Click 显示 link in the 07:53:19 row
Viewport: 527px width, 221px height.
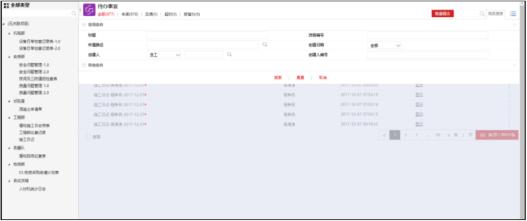pyautogui.click(x=419, y=95)
